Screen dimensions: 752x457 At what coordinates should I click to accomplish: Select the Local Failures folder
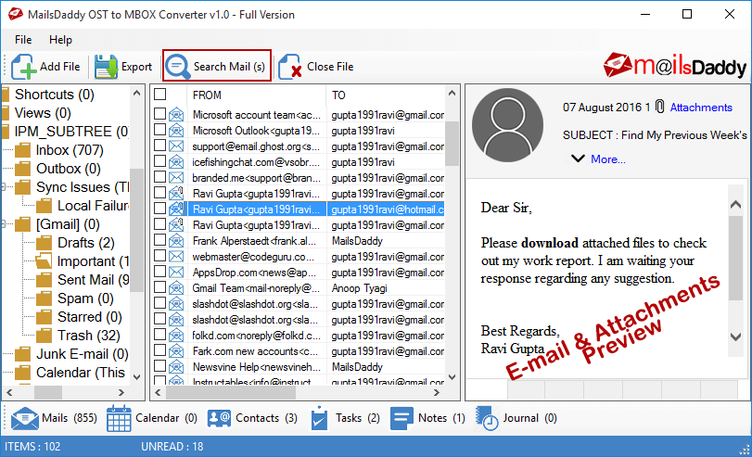93,206
